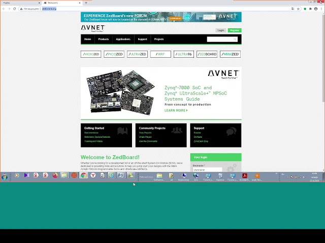This screenshot has height=243, width=325.
Task: Open the Yandex Browser taskbar icon
Action: tap(93, 176)
